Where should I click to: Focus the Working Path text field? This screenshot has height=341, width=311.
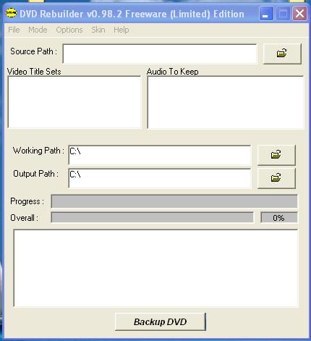tap(160, 155)
